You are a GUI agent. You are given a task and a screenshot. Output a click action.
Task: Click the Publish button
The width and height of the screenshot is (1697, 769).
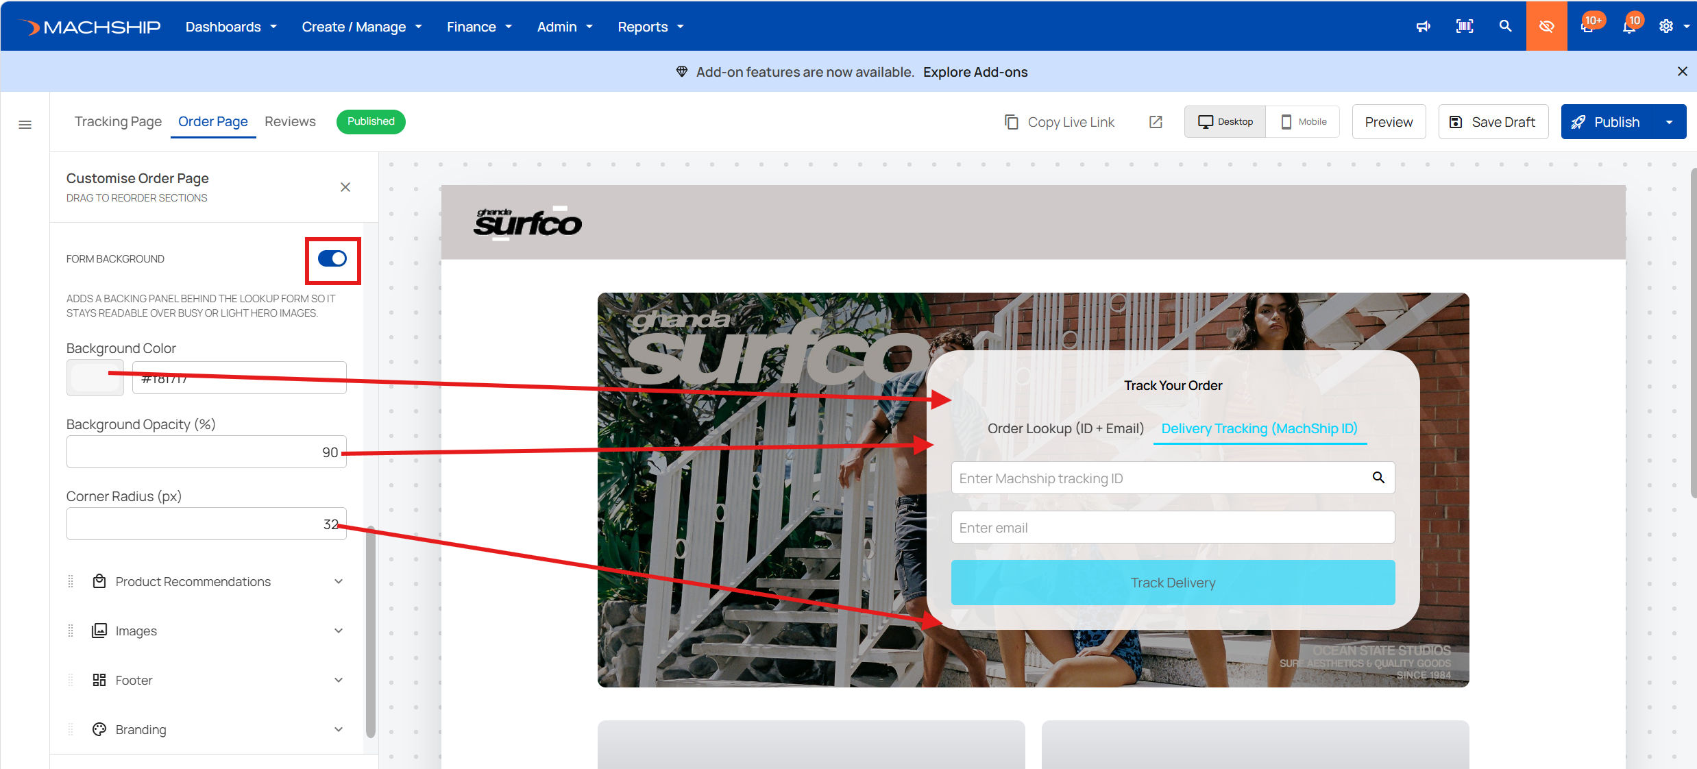pos(1608,122)
